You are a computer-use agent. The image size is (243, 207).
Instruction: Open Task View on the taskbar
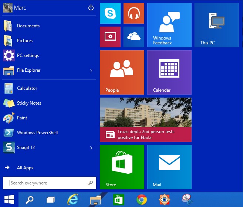click(51, 200)
